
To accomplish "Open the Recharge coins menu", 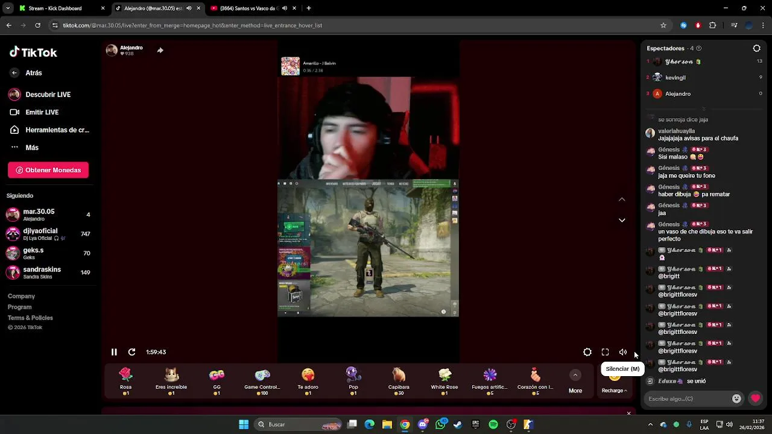I will click(615, 390).
